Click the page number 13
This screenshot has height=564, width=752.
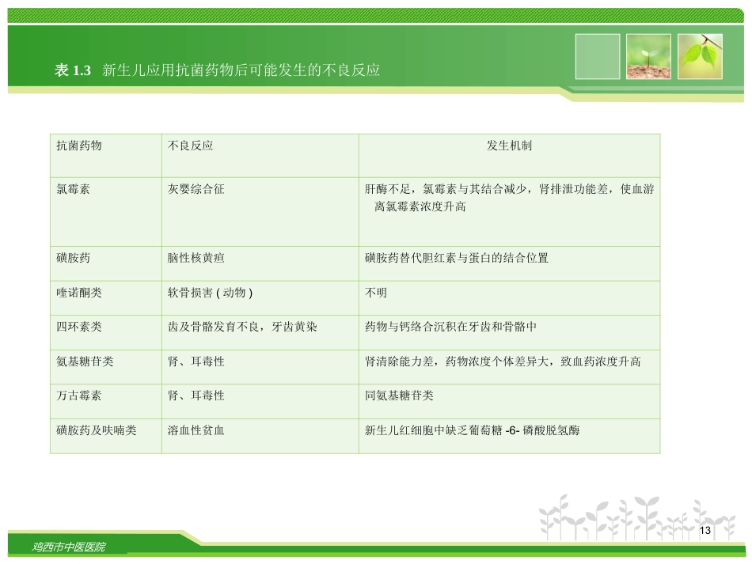pos(705,530)
